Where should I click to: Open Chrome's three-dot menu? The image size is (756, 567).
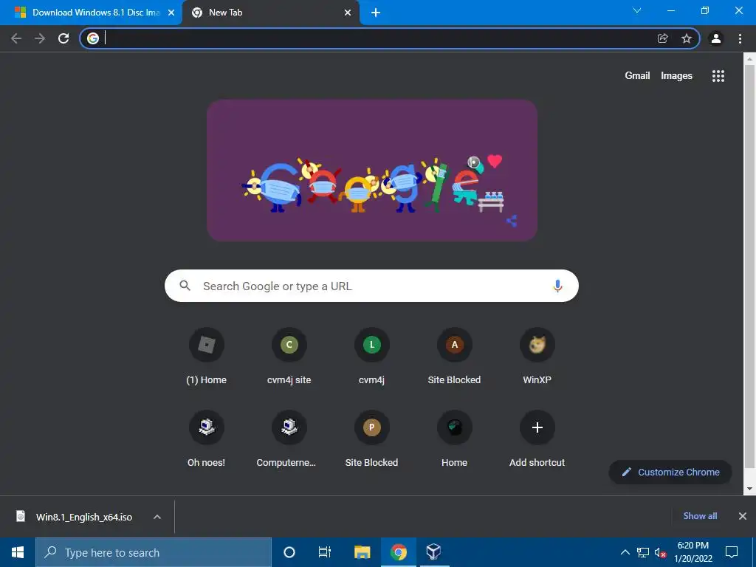click(x=740, y=38)
